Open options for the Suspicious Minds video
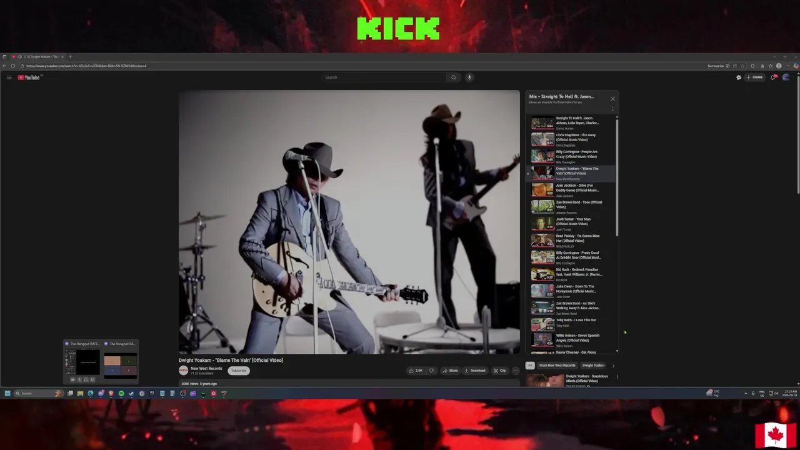800x450 pixels. point(617,377)
